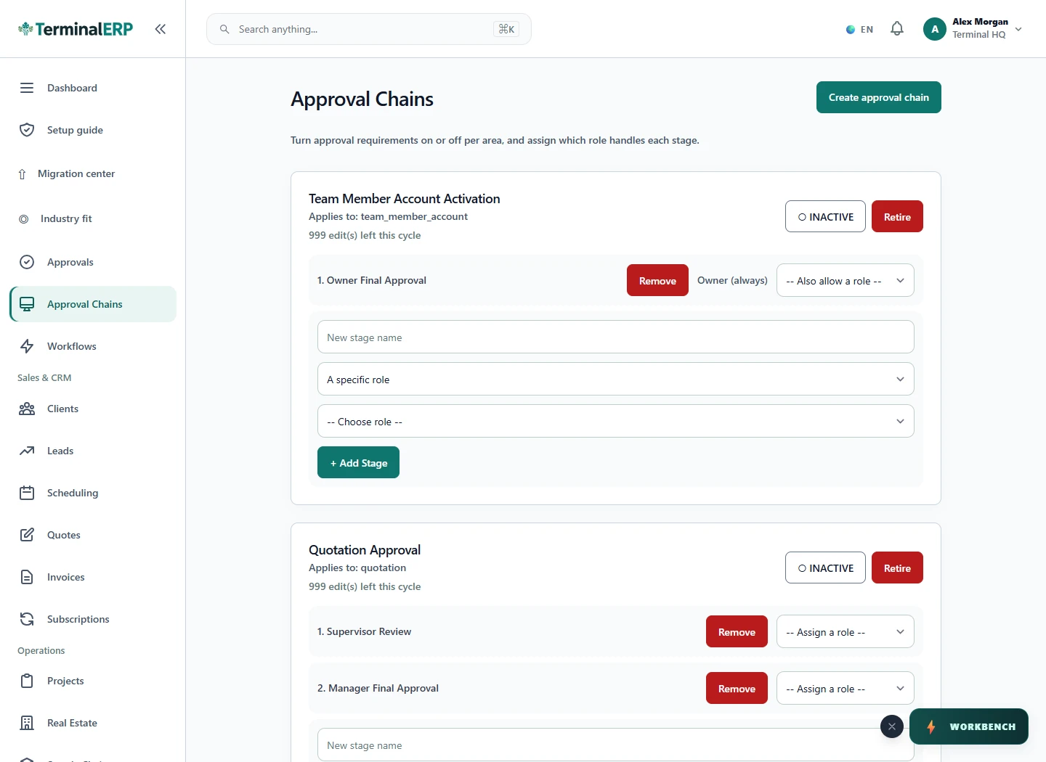
Task: Click the Add Stage button
Action: point(358,462)
